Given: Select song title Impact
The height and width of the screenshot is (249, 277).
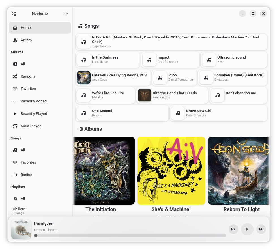Looking at the screenshot, I should [x=164, y=57].
